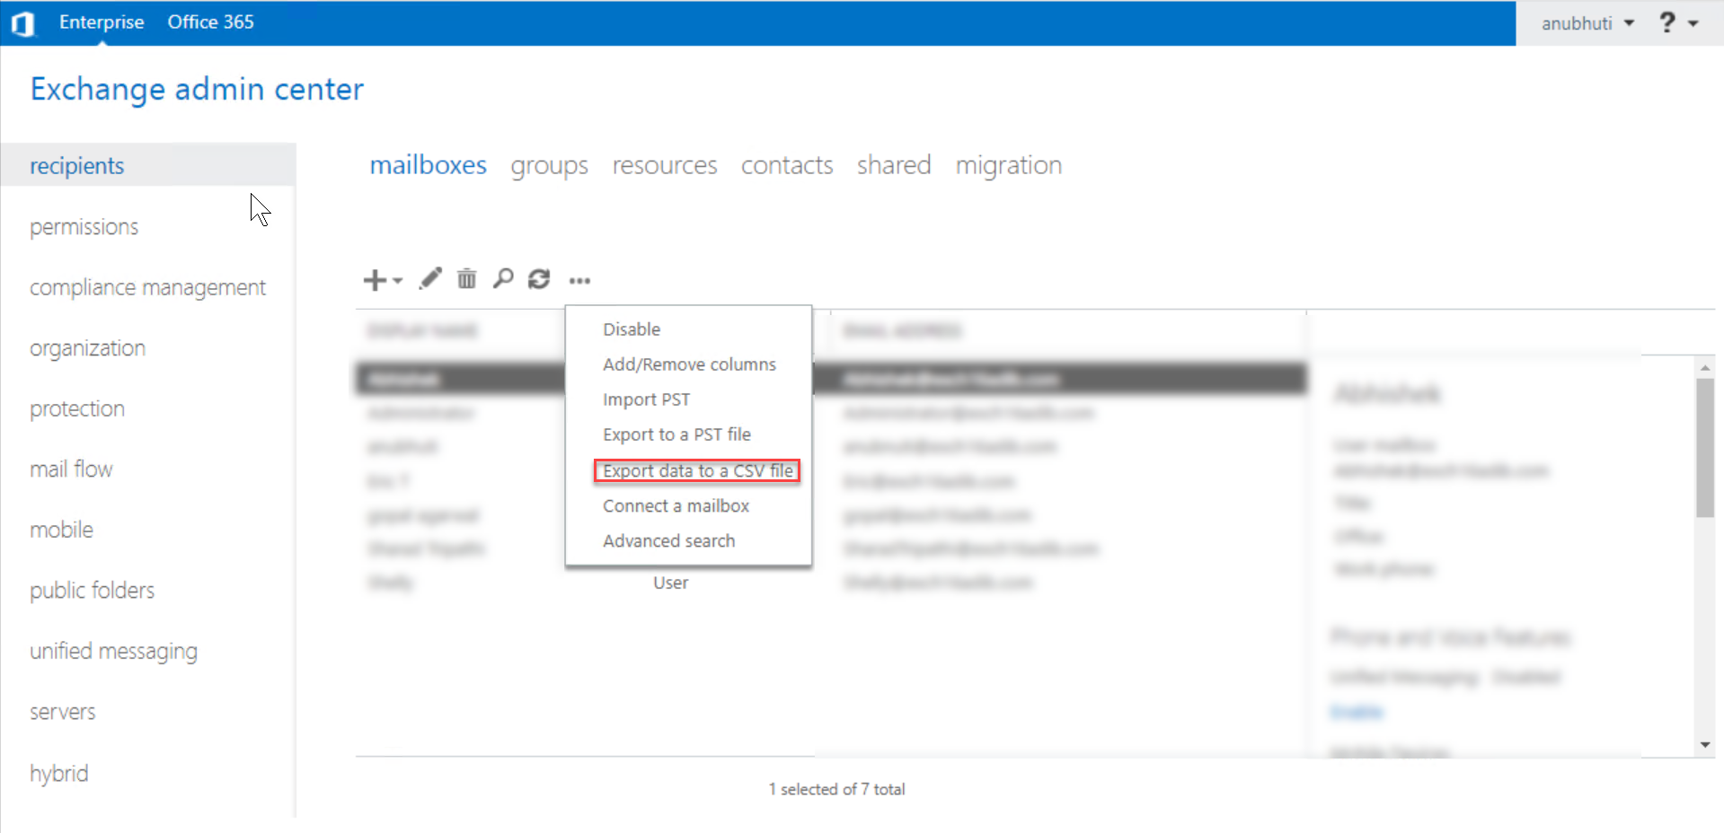1724x833 pixels.
Task: Open unified messaging section
Action: pos(113,651)
